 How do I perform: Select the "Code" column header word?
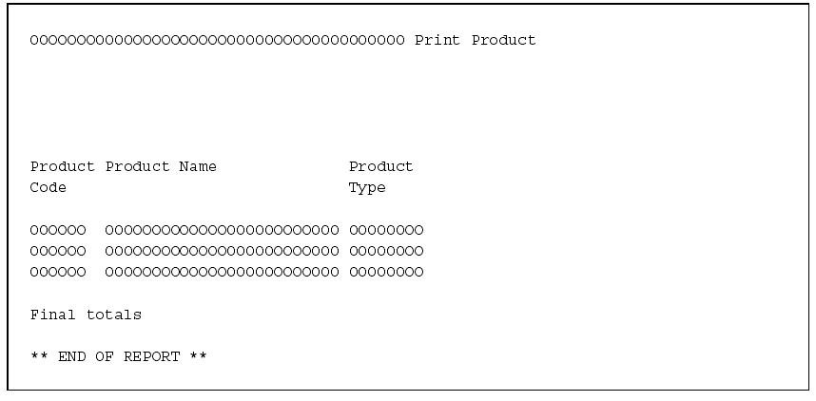coord(49,188)
